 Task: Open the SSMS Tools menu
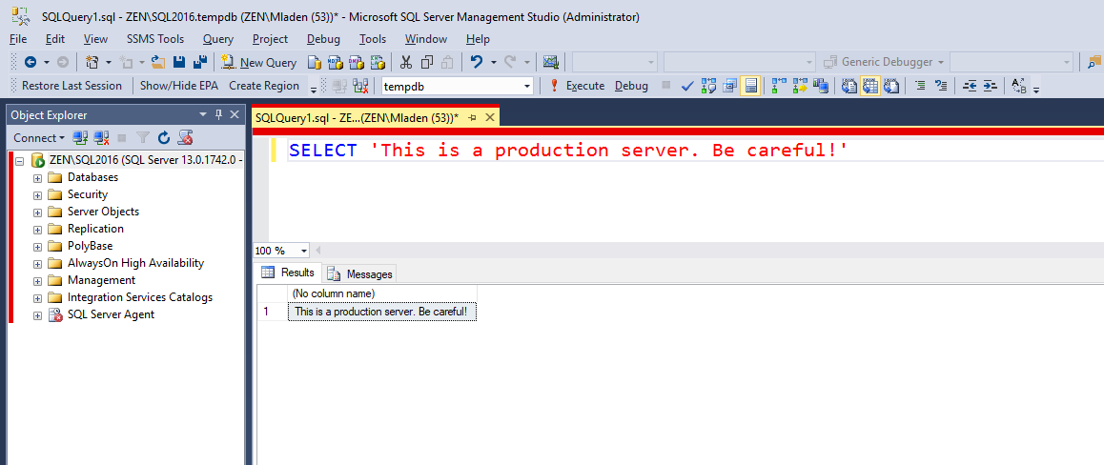click(x=155, y=39)
